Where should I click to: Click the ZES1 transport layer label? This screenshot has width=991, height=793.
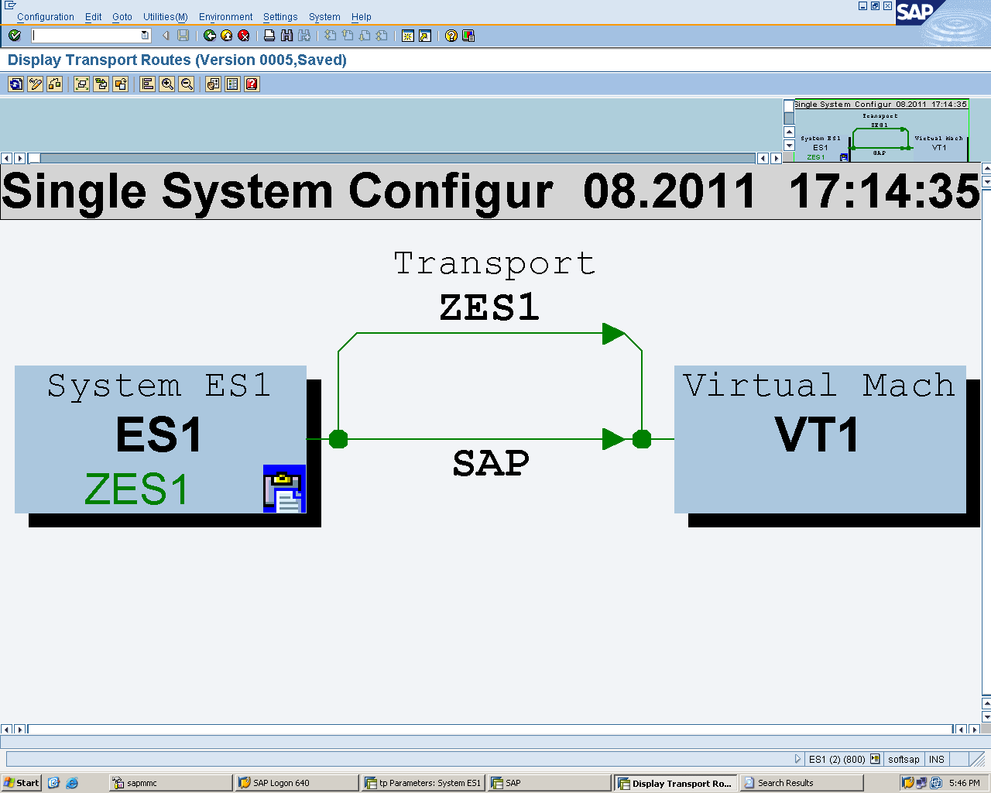click(489, 307)
